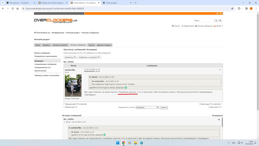
Task: Open the Ссылки quick links menu
Action: coord(176,26)
